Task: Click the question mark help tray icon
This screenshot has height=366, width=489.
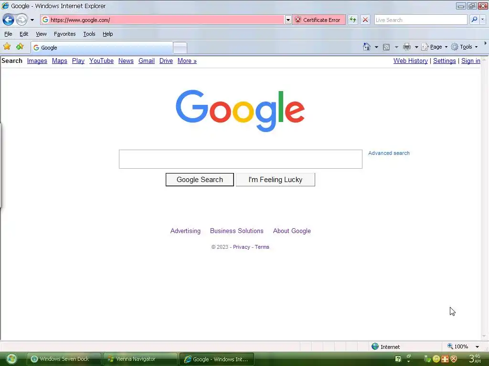Action: point(398,359)
